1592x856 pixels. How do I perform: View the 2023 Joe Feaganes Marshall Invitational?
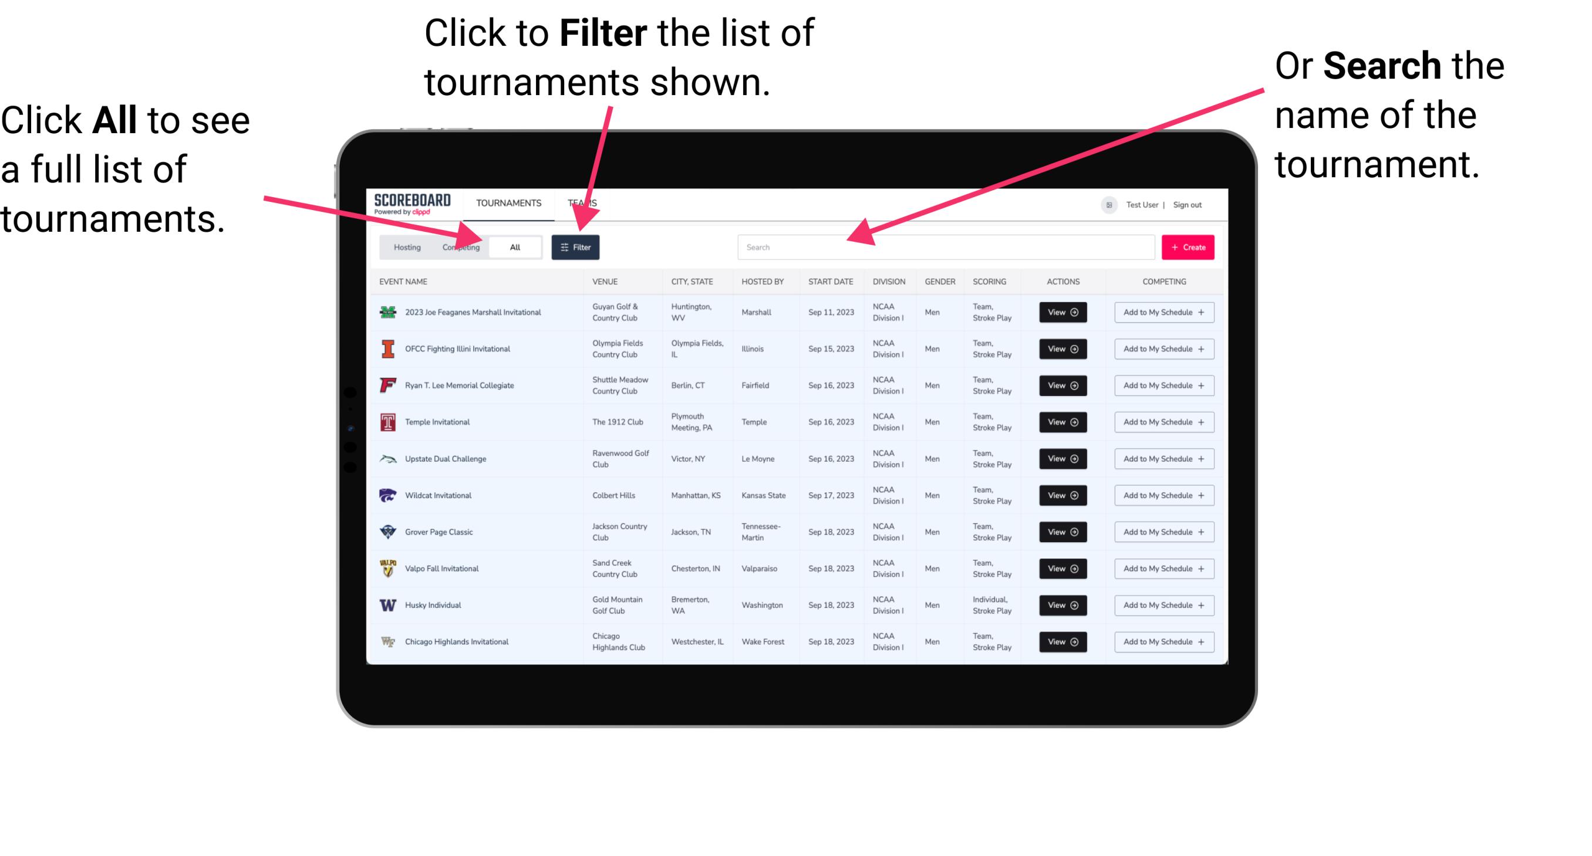click(x=1063, y=312)
